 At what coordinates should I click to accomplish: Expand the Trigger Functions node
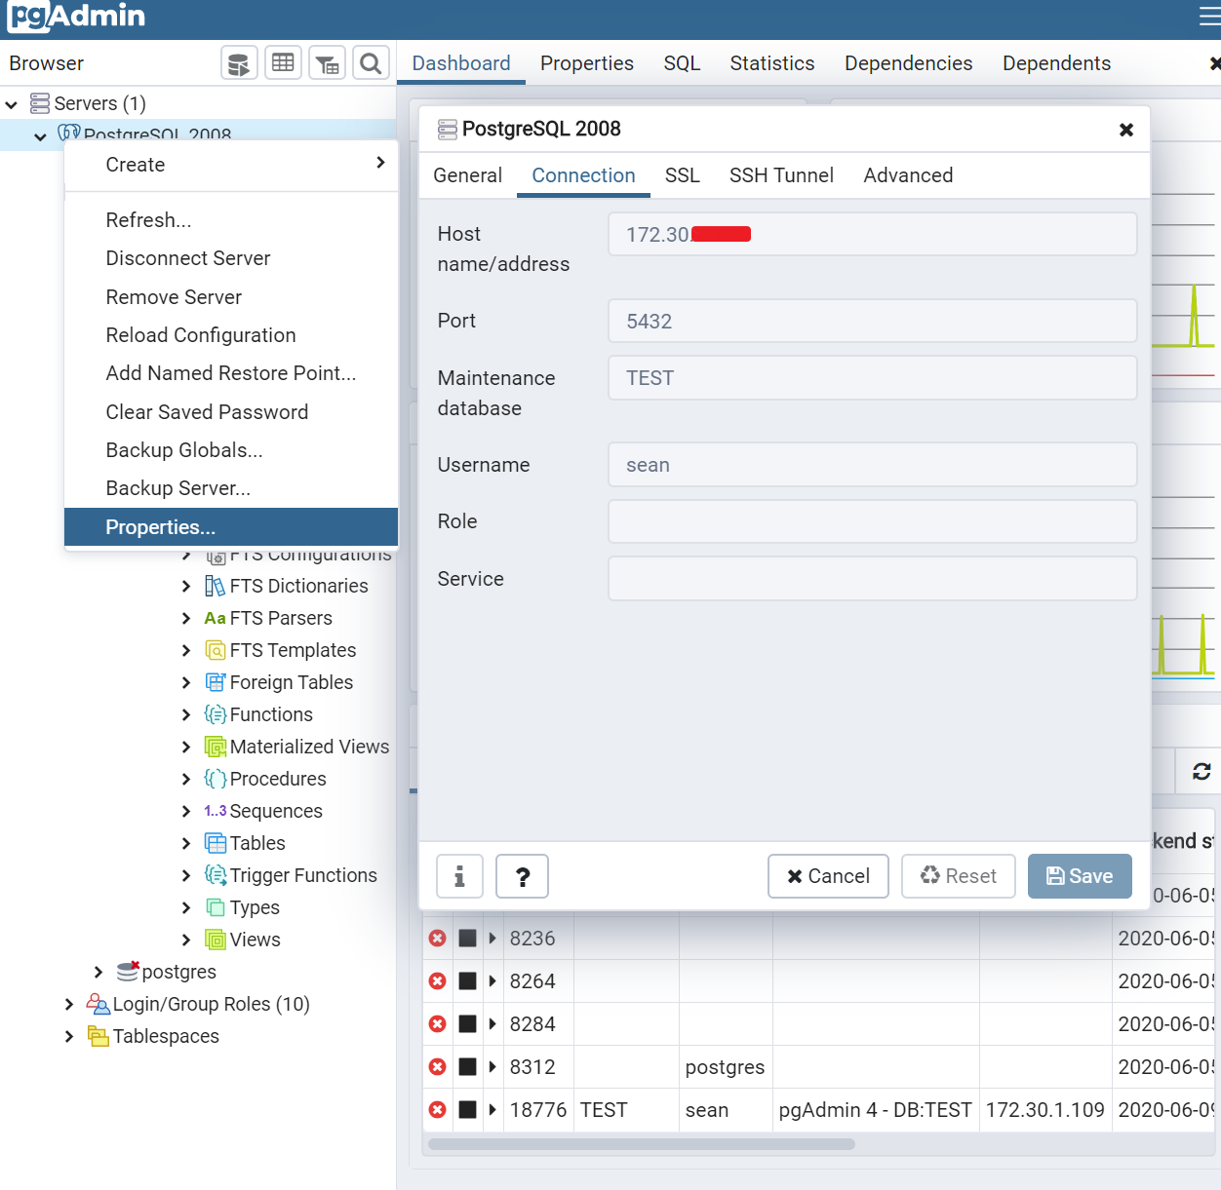click(x=186, y=875)
